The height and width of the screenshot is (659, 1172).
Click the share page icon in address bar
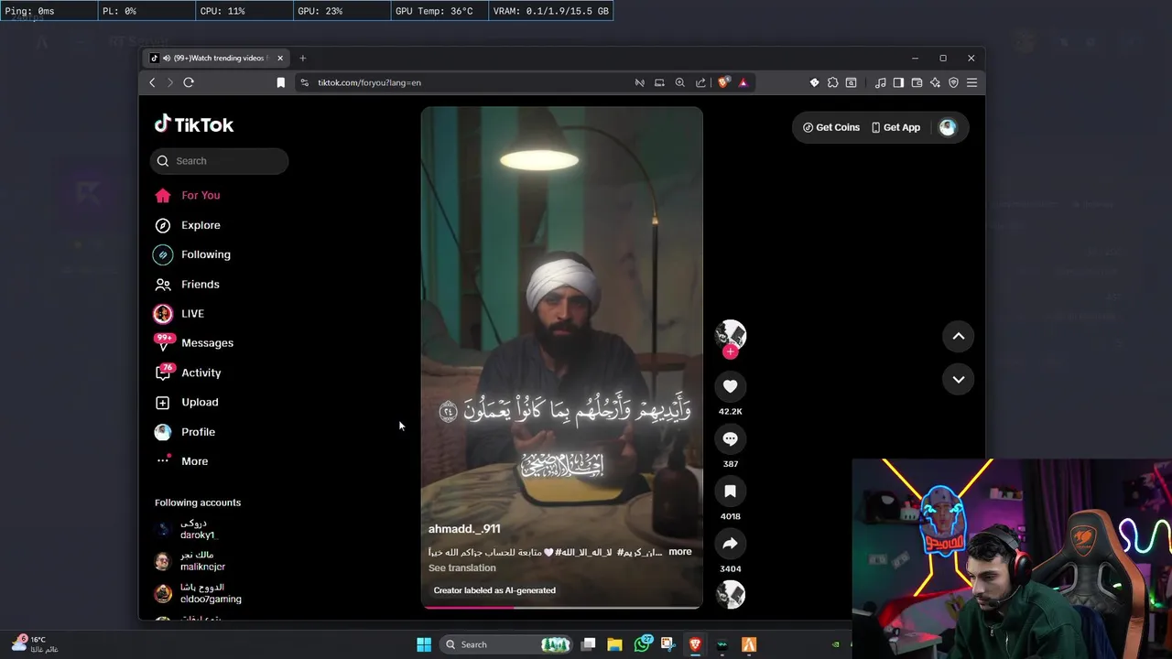point(700,82)
